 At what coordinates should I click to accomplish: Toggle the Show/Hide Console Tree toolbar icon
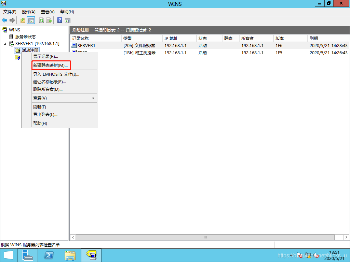tap(31, 20)
